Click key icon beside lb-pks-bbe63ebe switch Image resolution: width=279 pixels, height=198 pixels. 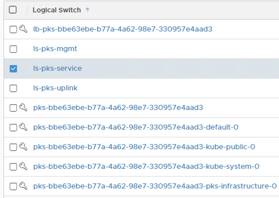23,29
